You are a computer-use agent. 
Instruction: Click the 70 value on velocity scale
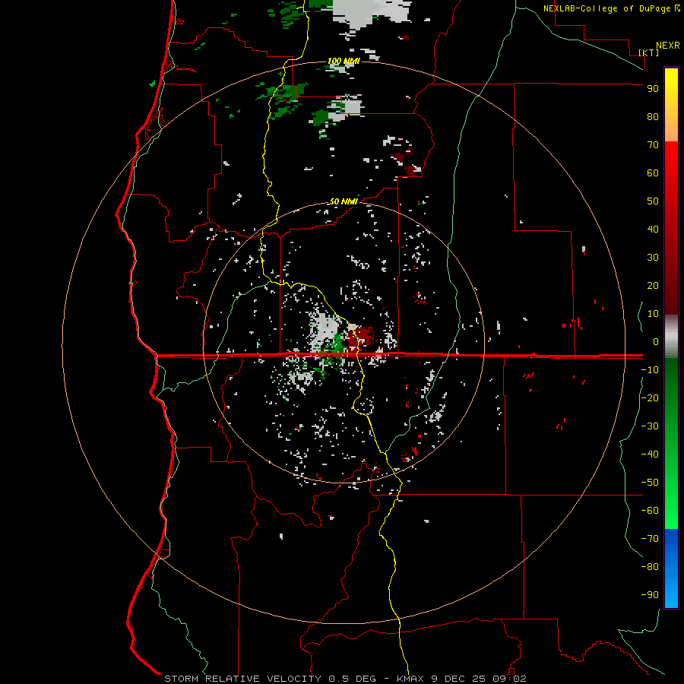tap(653, 145)
